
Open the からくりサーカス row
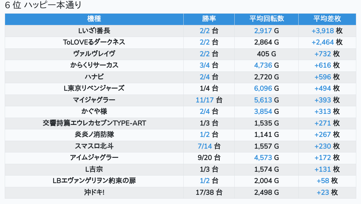pos(94,65)
